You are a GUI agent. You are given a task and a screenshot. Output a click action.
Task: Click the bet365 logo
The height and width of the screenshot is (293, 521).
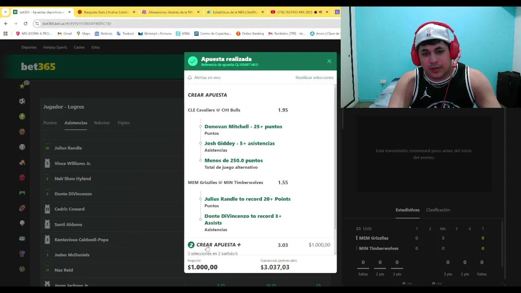point(38,66)
